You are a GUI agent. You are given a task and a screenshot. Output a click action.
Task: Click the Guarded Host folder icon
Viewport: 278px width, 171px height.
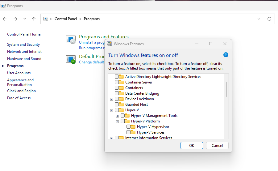[121, 105]
